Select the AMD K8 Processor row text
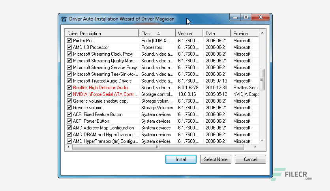 pos(91,47)
